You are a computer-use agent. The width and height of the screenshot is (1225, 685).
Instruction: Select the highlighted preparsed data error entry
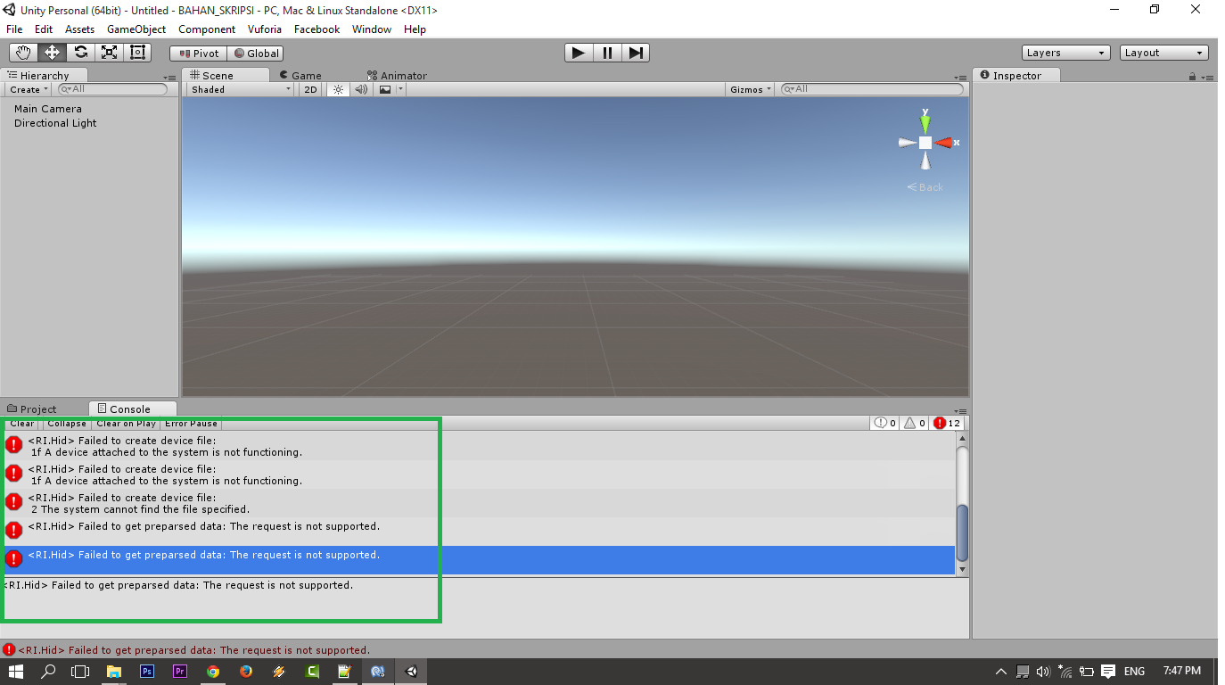pyautogui.click(x=480, y=560)
